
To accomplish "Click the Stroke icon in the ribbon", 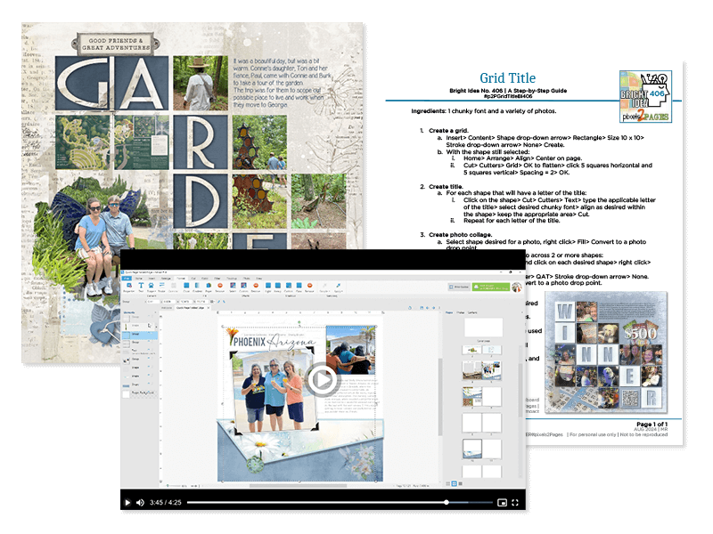I will (161, 287).
